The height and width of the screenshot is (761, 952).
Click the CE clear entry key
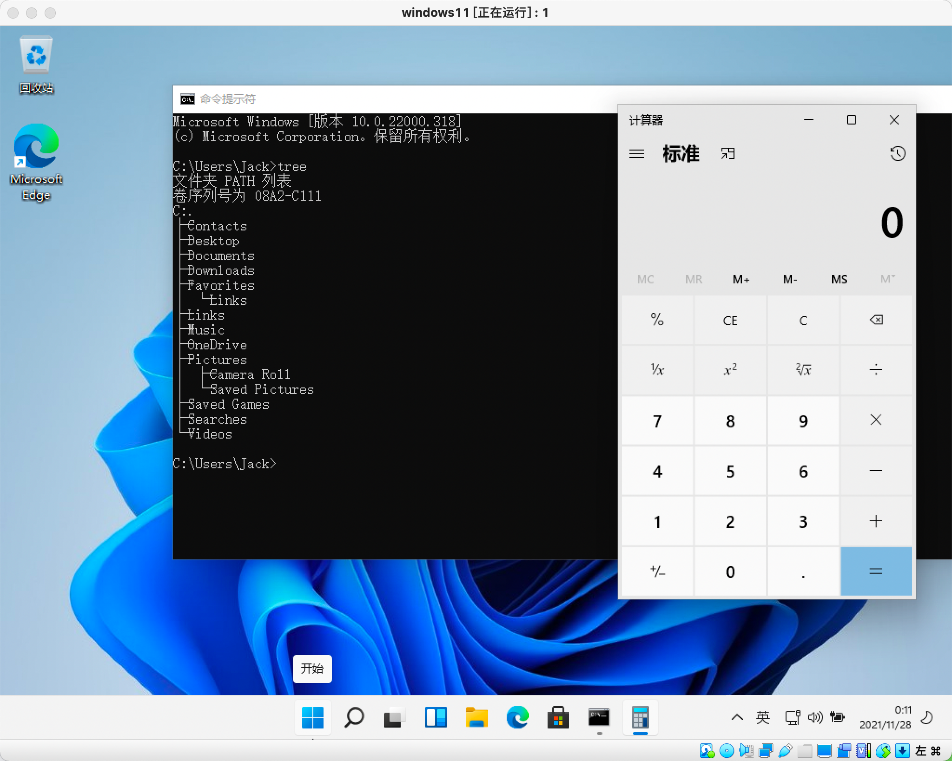point(730,320)
